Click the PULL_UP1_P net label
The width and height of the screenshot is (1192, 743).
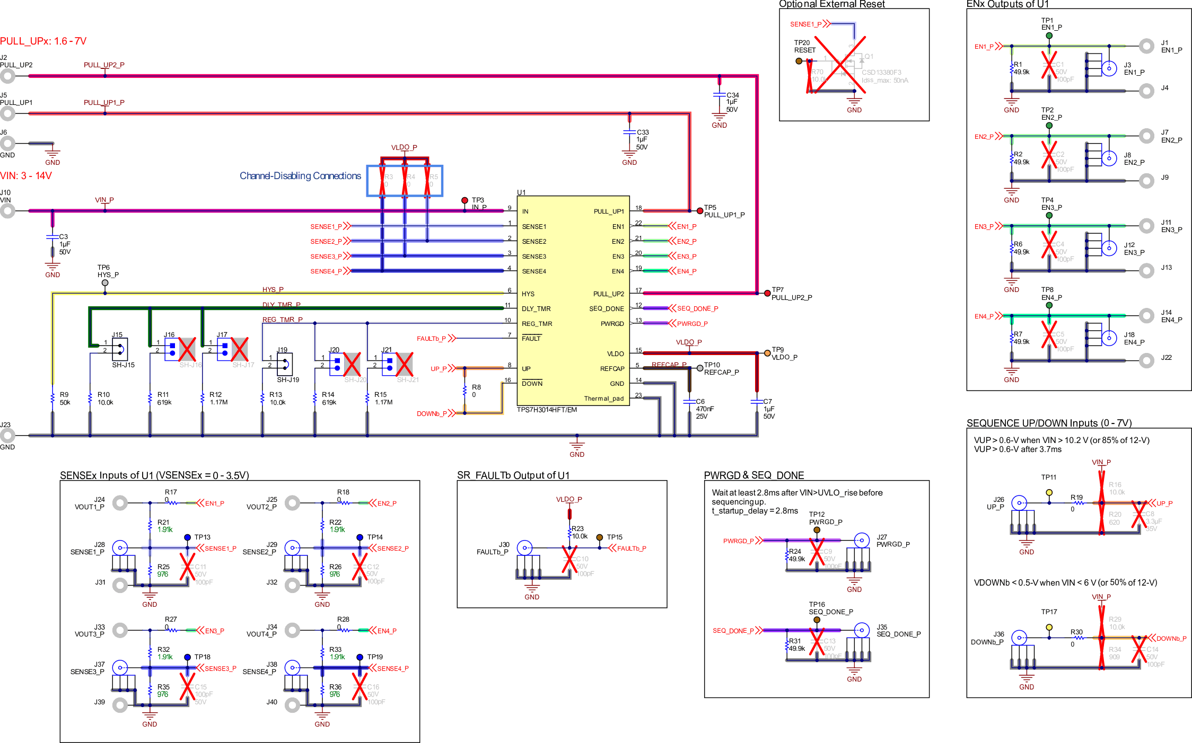pyautogui.click(x=104, y=102)
